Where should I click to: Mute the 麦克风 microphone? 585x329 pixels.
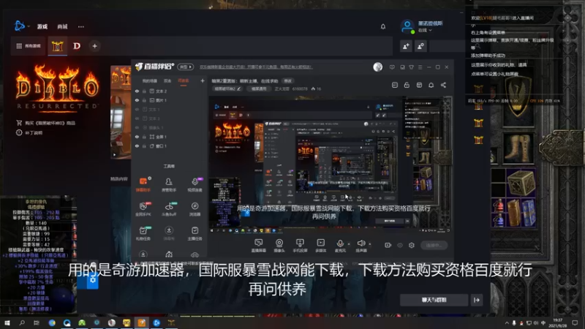click(x=340, y=246)
